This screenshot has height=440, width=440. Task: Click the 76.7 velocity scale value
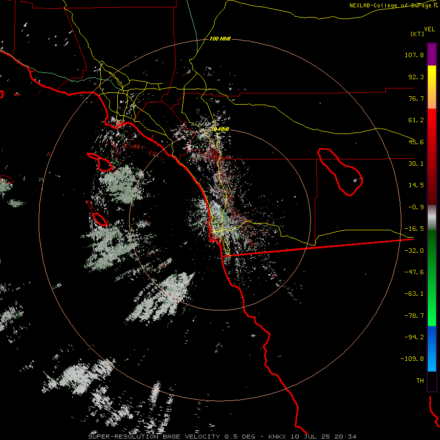pos(416,98)
